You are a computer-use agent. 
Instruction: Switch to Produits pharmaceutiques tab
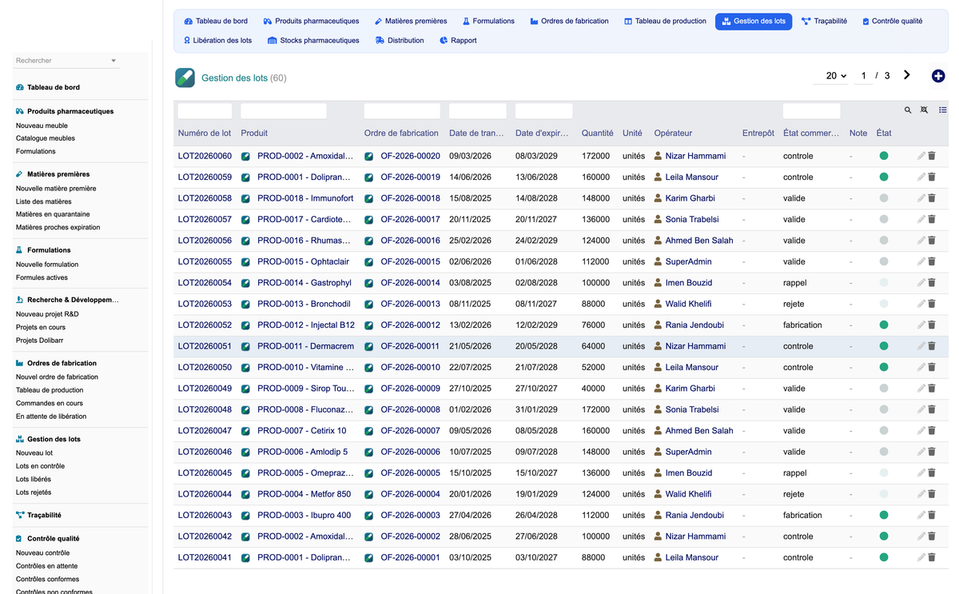click(x=311, y=21)
